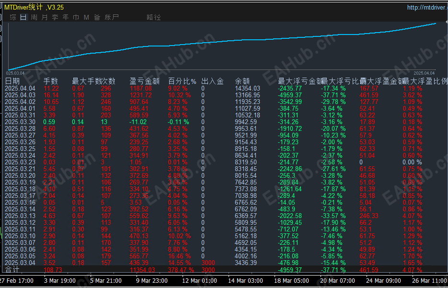The height and width of the screenshot is (288, 448).
Task: Click the -0.11 % percentage cell
Action: 179,122
